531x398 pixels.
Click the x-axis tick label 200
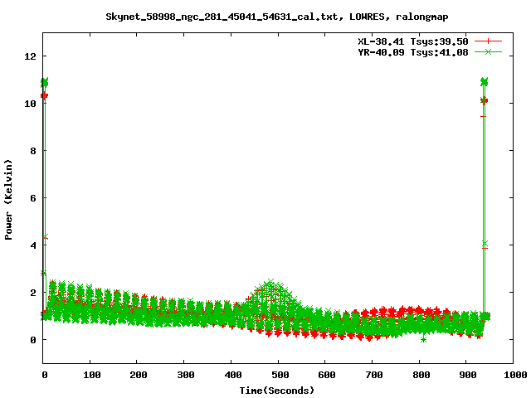pos(139,375)
